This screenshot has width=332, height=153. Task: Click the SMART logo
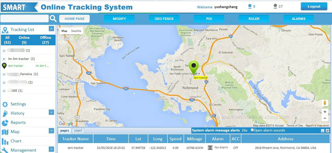tap(20, 7)
